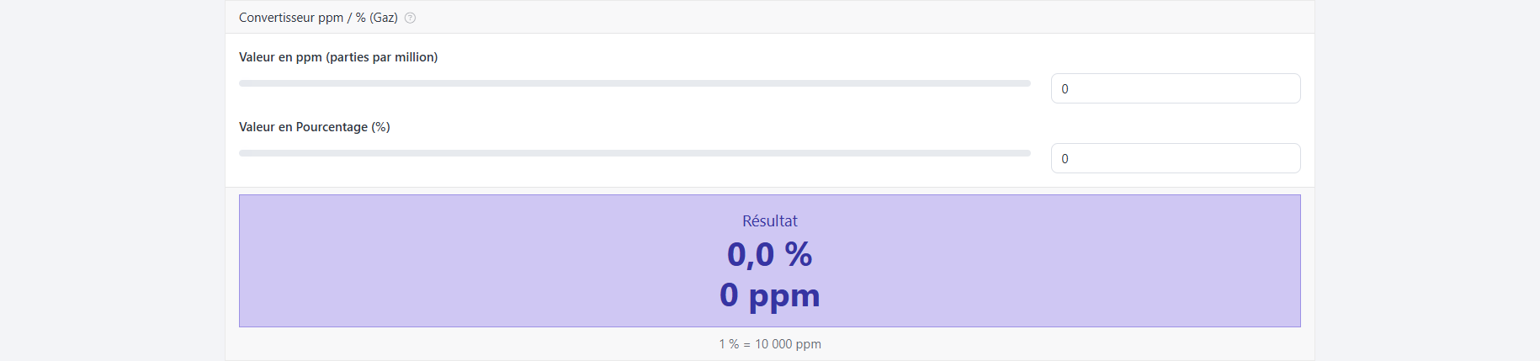Select the Résultat heading text
This screenshot has height=361, width=1540.
point(770,220)
